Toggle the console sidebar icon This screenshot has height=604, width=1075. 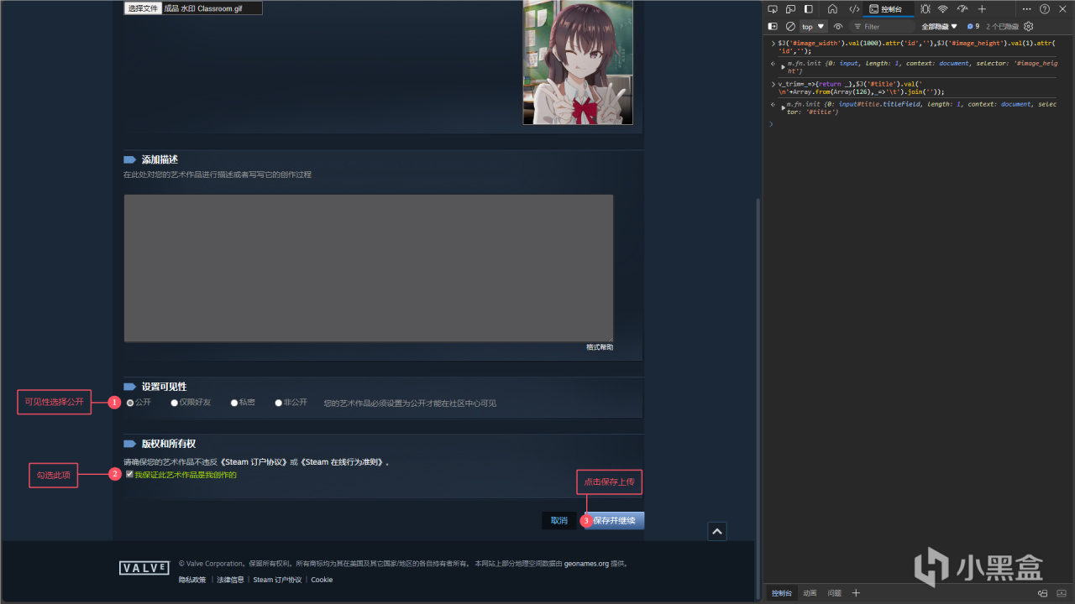773,27
